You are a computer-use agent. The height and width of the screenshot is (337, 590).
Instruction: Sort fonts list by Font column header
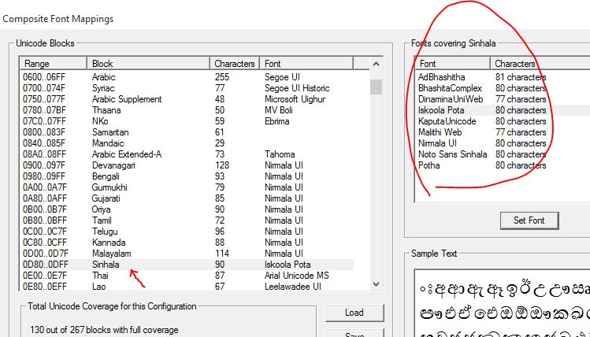[x=453, y=64]
